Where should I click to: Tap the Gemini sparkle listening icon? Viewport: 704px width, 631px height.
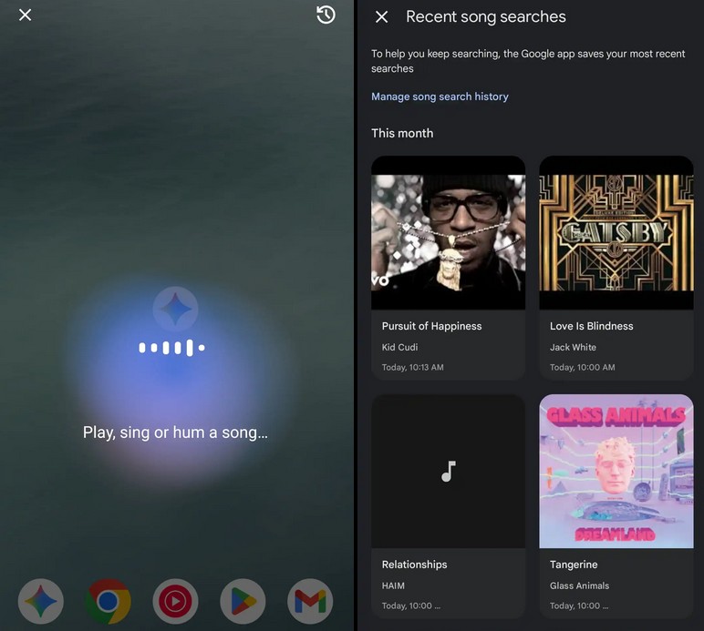pyautogui.click(x=176, y=309)
